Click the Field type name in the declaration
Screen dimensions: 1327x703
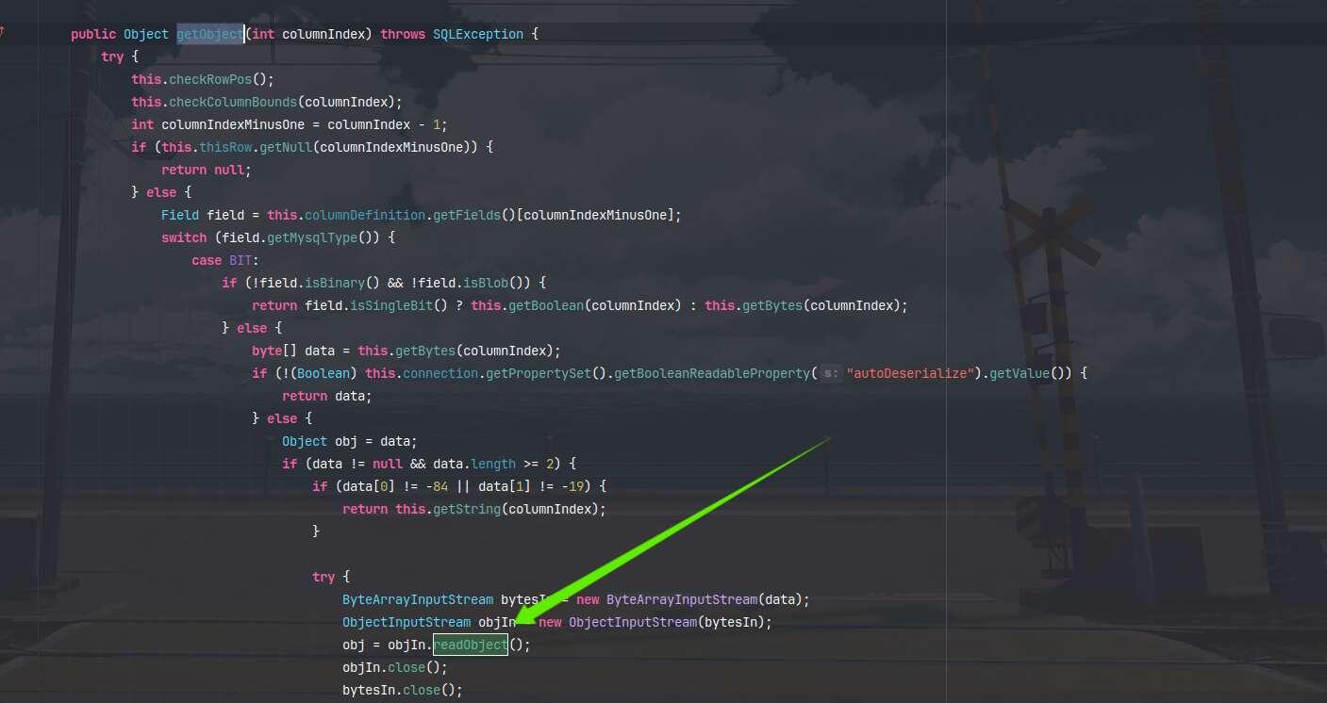(x=179, y=215)
